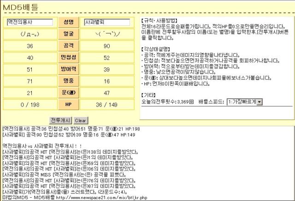Click the 민첩성 header cell
The height and width of the screenshot is (201, 295).
pyautogui.click(x=69, y=57)
